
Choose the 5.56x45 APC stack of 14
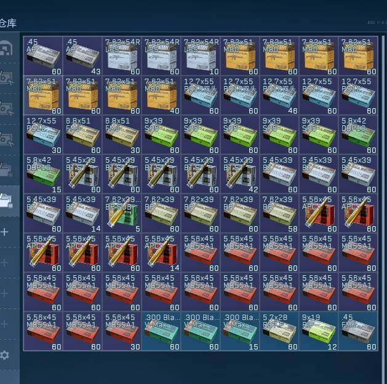coord(161,253)
